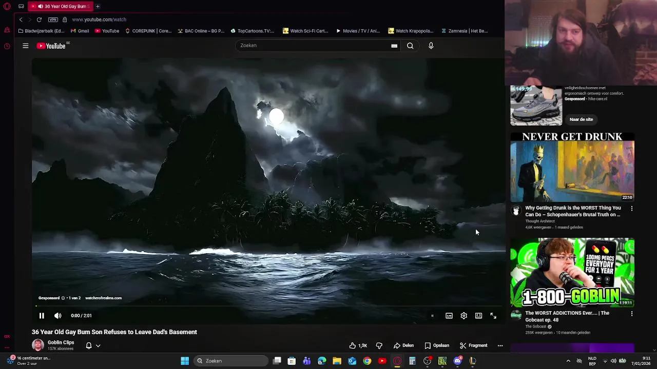657x369 pixels.
Task: Toggle the notification bell for Goblin Clips
Action: click(x=88, y=345)
